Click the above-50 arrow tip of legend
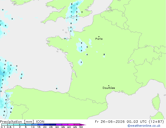The height and width of the screenshot is (128, 166). coord(83,125)
